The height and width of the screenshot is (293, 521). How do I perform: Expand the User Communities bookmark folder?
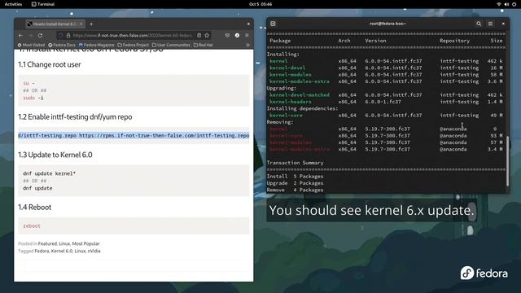(x=171, y=45)
